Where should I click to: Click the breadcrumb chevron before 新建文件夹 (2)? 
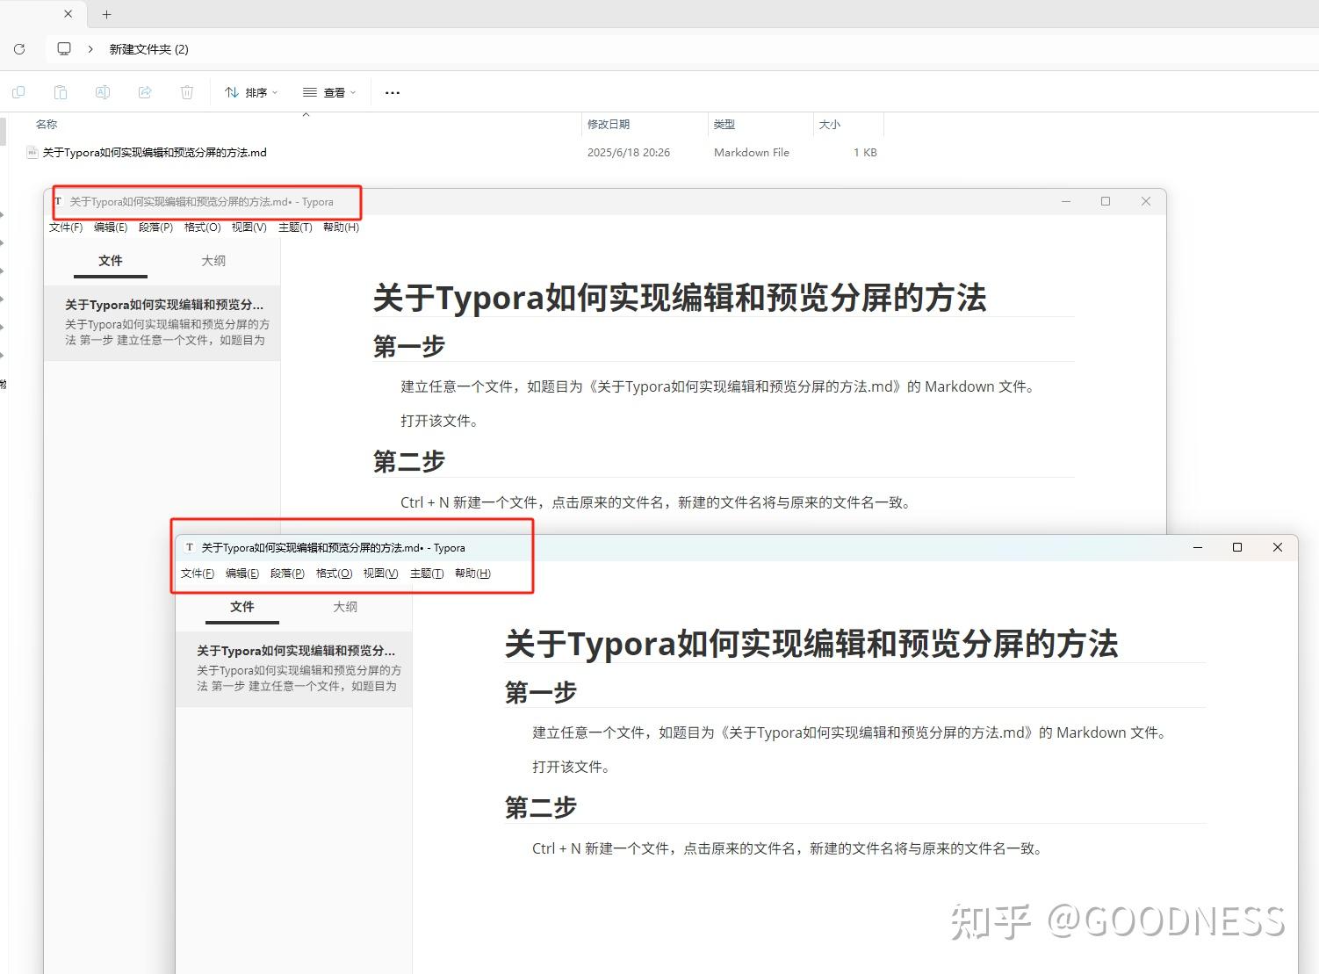click(90, 49)
